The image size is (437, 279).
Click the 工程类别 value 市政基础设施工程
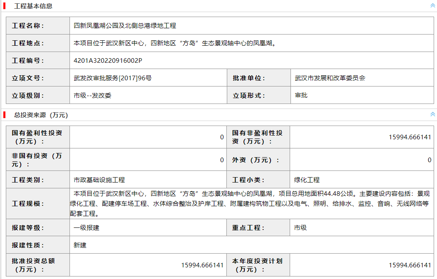[99, 180]
